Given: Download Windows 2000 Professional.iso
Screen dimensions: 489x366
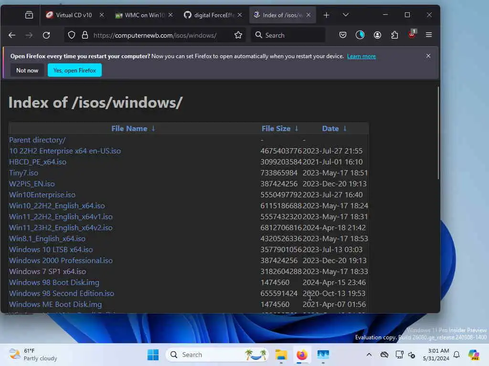Looking at the screenshot, I should 61,261.
